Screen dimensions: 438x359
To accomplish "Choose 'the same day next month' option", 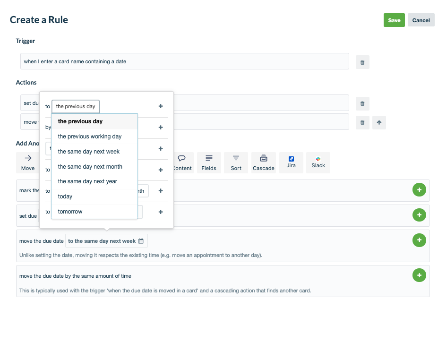I will click(94, 167).
